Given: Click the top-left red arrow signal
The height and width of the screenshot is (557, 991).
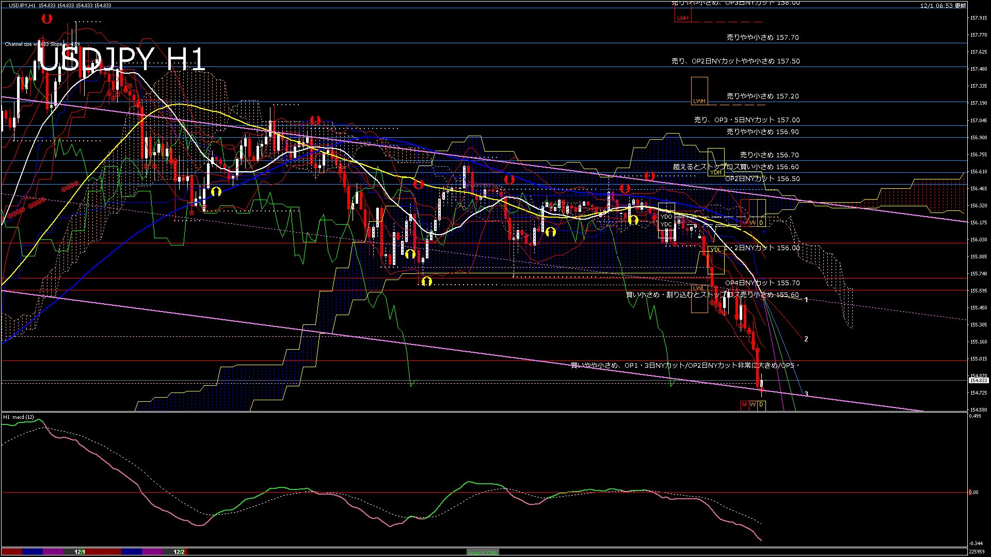Looking at the screenshot, I should (47, 19).
